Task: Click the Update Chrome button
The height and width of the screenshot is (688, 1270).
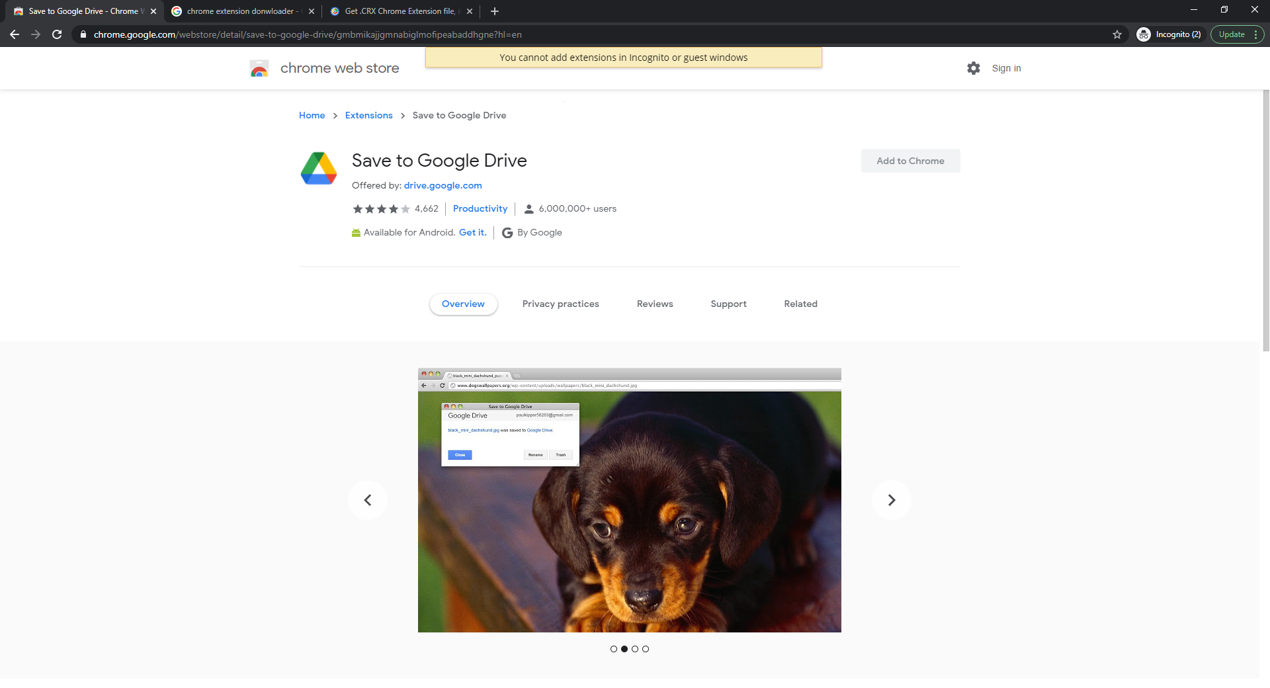Action: 1232,34
